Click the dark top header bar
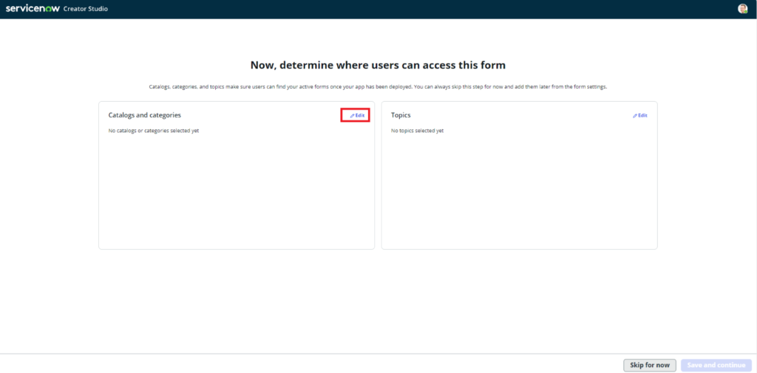 370,9
